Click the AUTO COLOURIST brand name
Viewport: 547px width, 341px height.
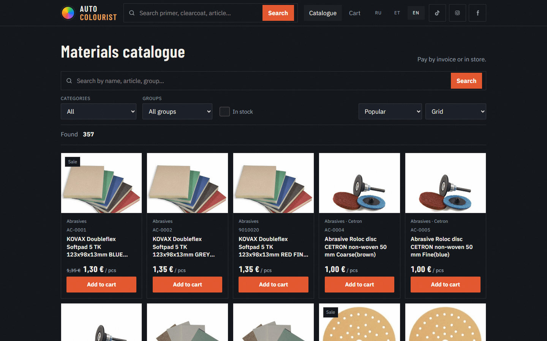tap(98, 13)
